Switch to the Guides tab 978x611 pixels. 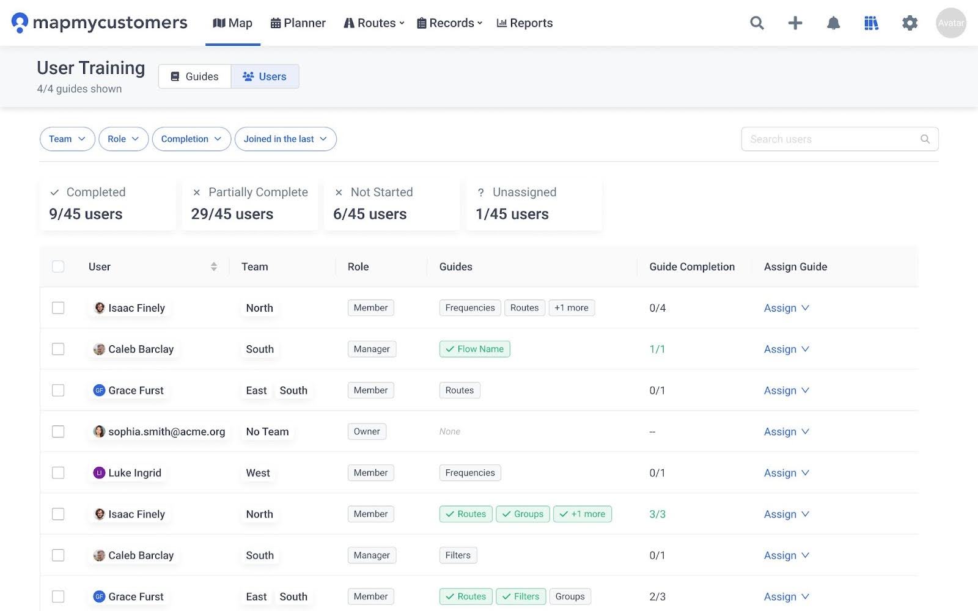coord(194,76)
